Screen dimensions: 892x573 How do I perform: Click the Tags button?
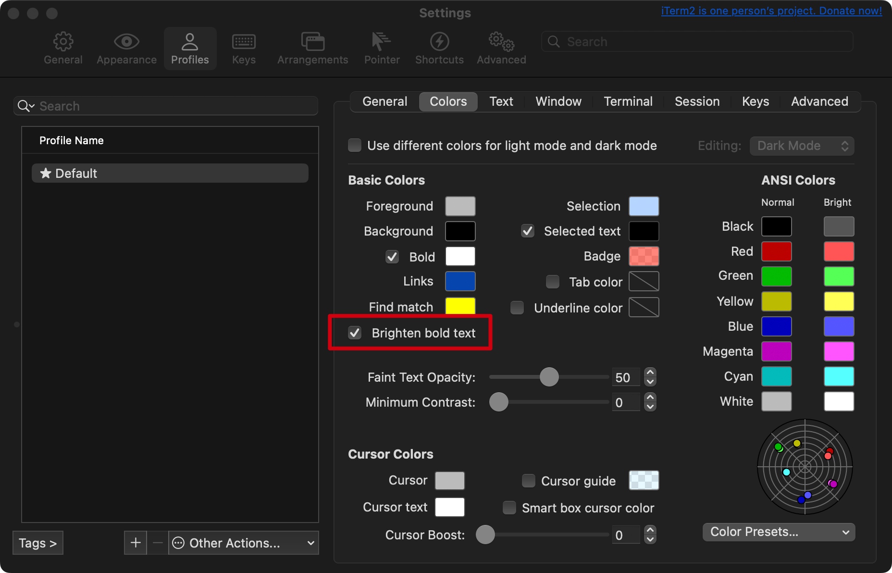tap(37, 543)
